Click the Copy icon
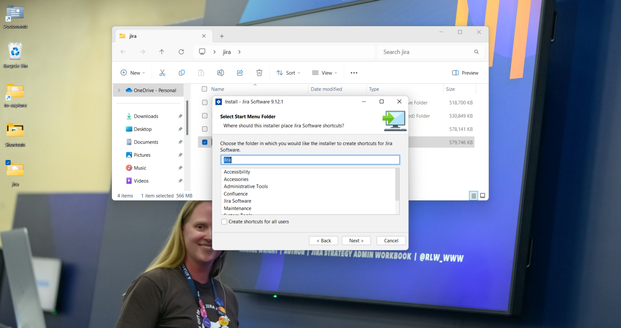 [x=182, y=73]
